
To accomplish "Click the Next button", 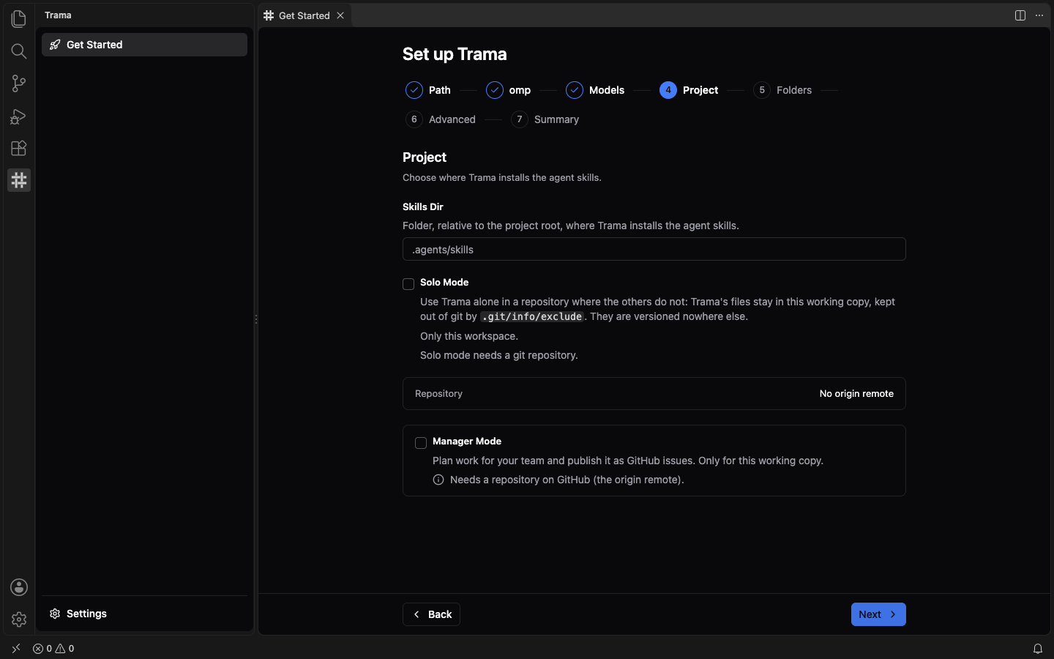I will coord(878,614).
